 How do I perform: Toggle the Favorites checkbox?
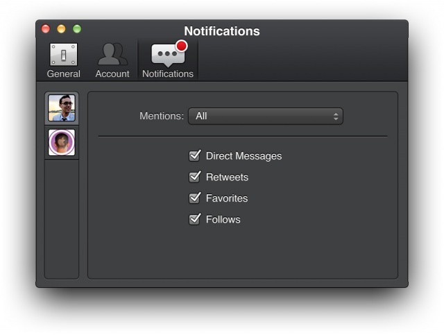[x=195, y=198]
